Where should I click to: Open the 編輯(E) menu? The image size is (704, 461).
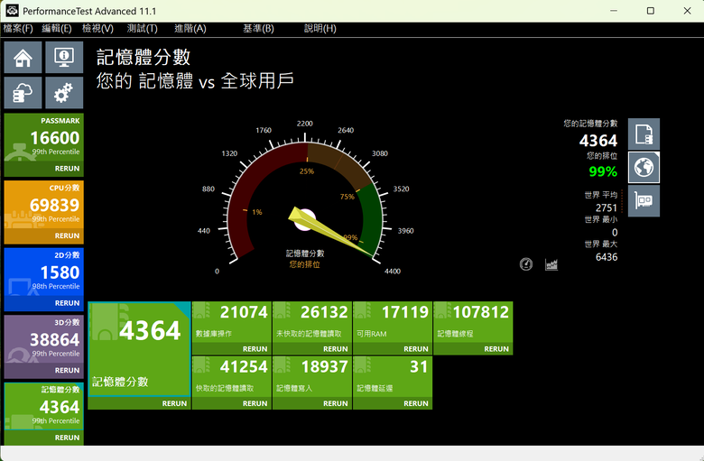point(57,28)
